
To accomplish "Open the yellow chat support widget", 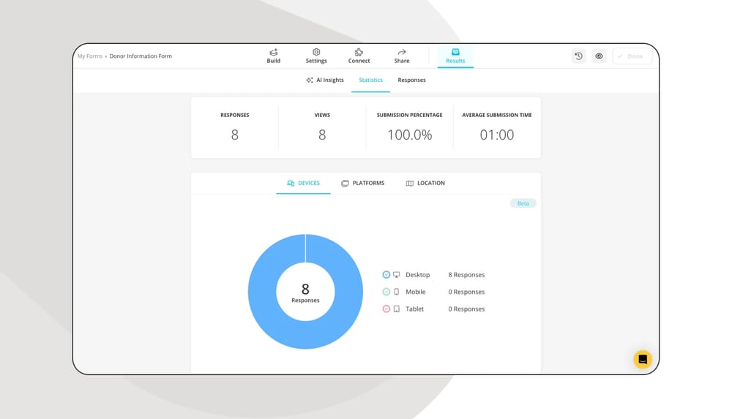I will 642,359.
